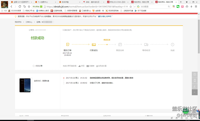The image size is (200, 121).
Task: Click the help question-mark icon in the side float bar
Action: (195, 74)
